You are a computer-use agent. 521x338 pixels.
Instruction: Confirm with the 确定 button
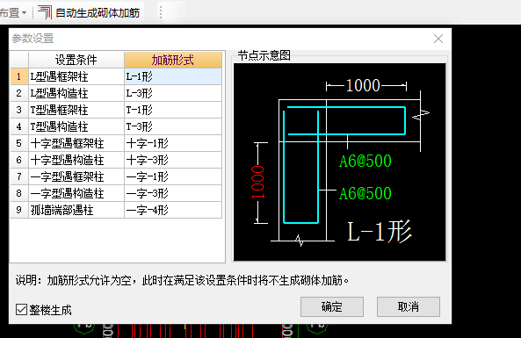click(332, 306)
